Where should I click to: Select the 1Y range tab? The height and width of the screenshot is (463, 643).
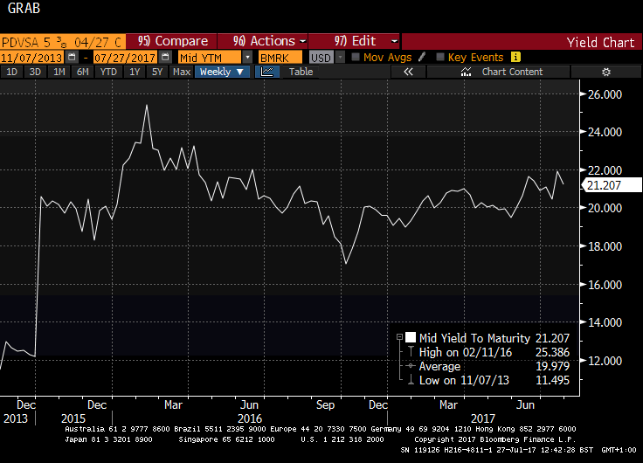pos(135,72)
